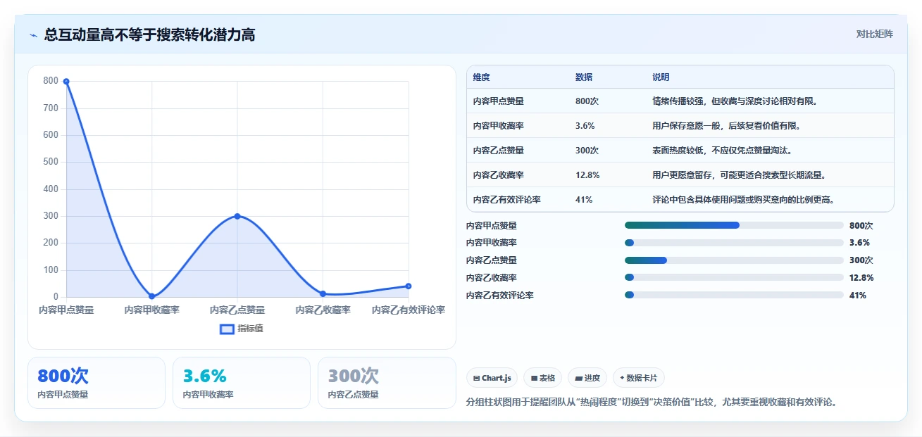Click the table cell 41%
922x437 pixels.
pos(584,200)
